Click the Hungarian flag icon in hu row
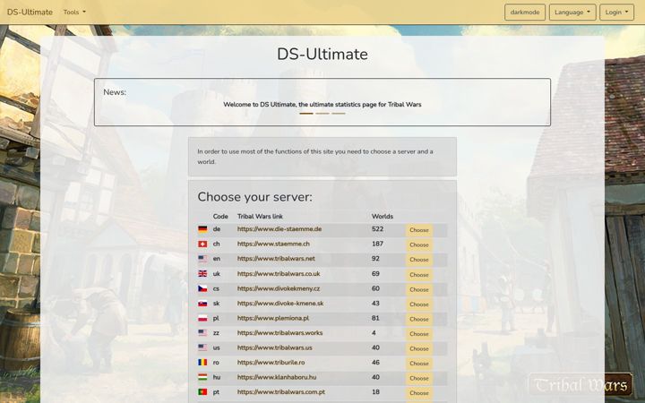The width and height of the screenshot is (645, 403). (x=202, y=377)
